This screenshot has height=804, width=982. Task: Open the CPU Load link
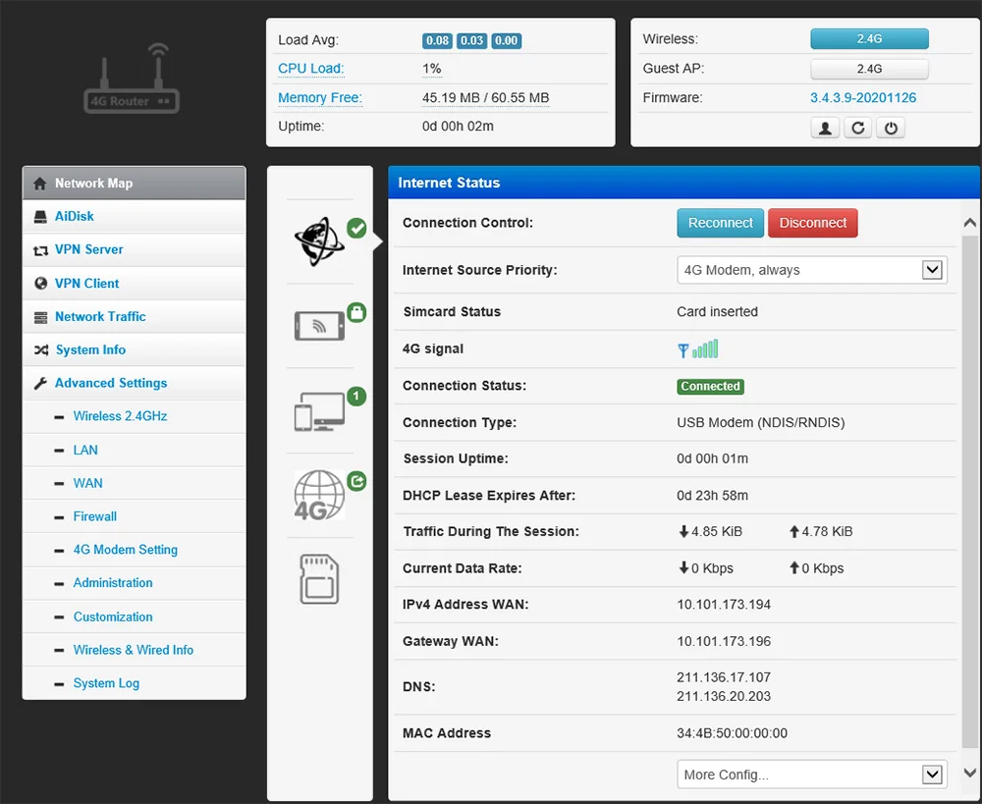tap(310, 69)
